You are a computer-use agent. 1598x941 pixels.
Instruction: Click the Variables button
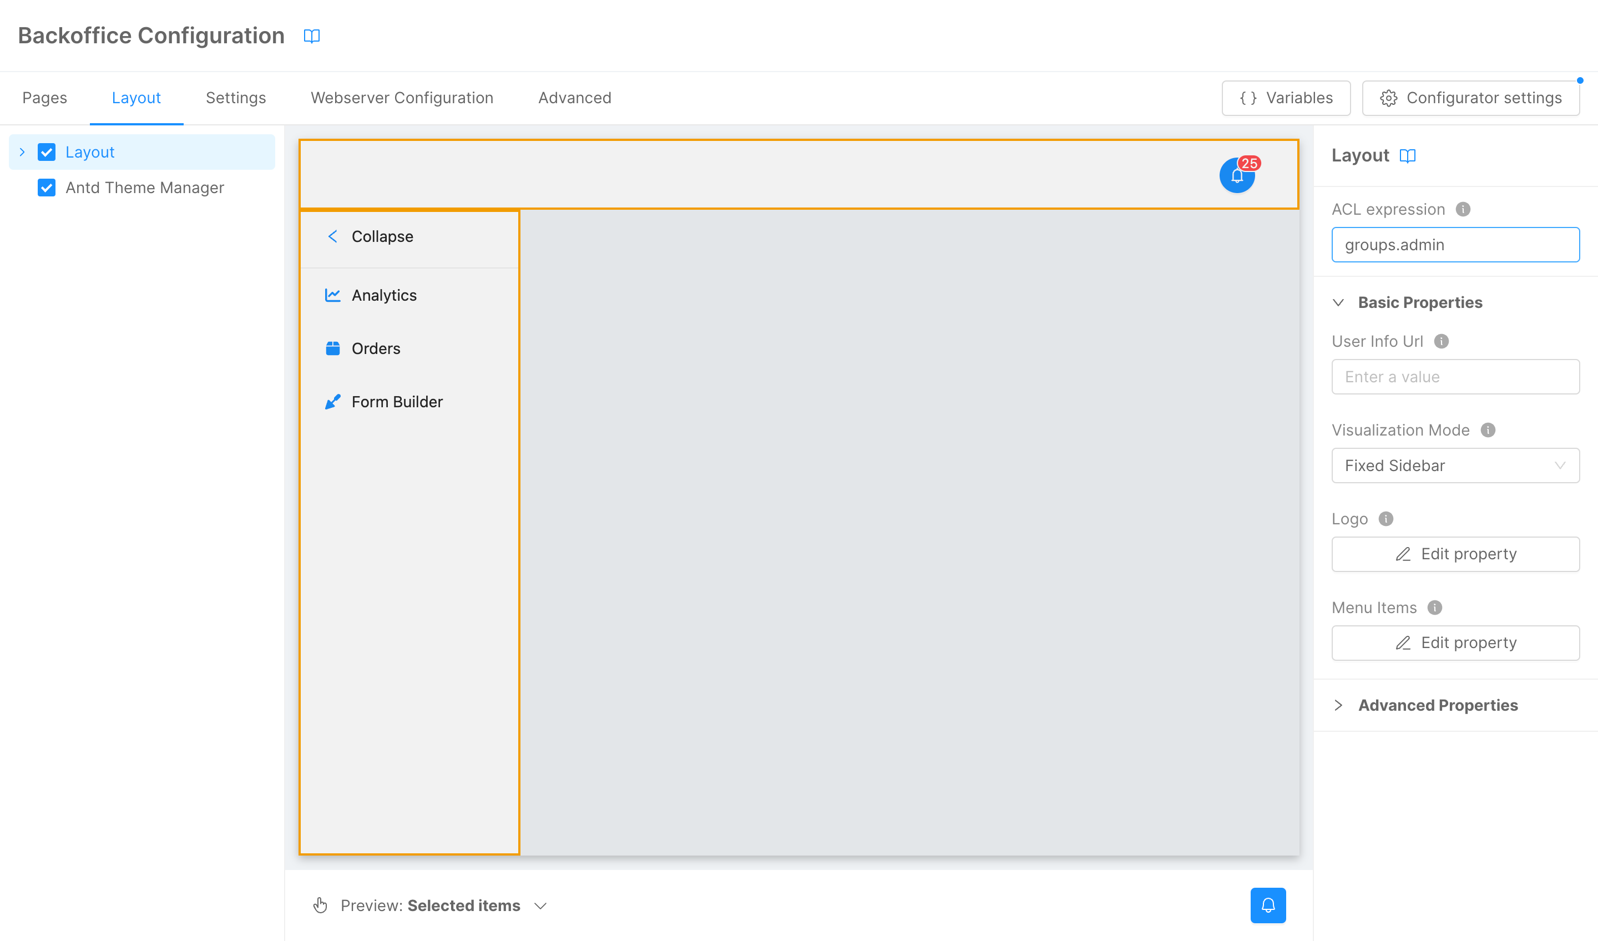click(1286, 98)
